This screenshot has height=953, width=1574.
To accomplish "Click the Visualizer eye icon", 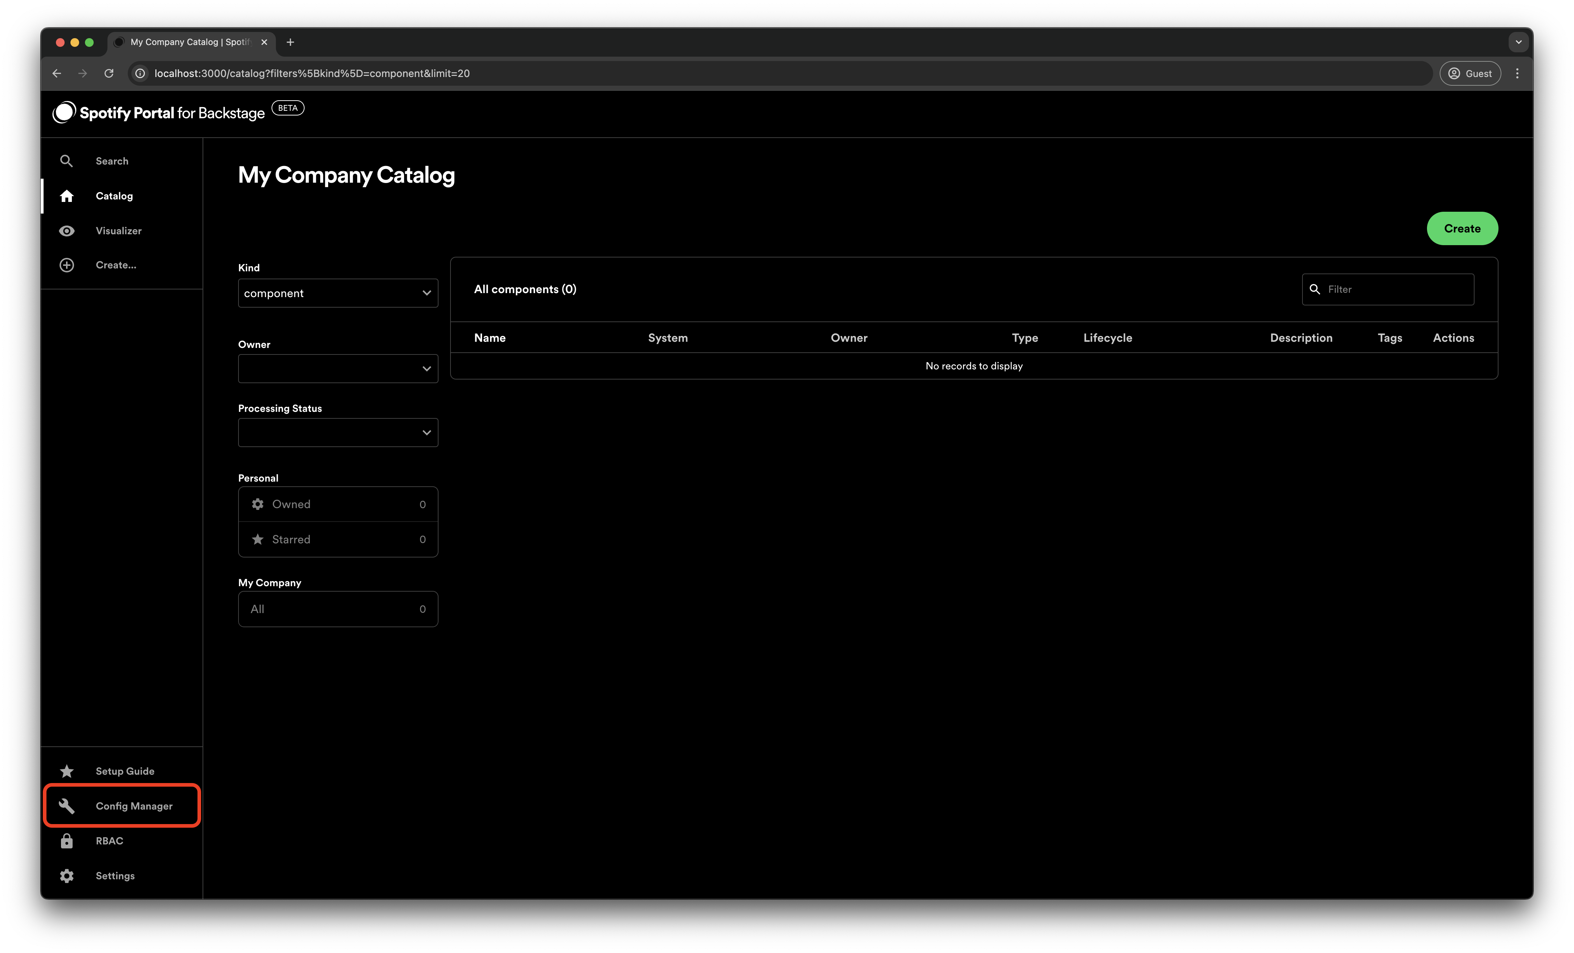I will (66, 231).
